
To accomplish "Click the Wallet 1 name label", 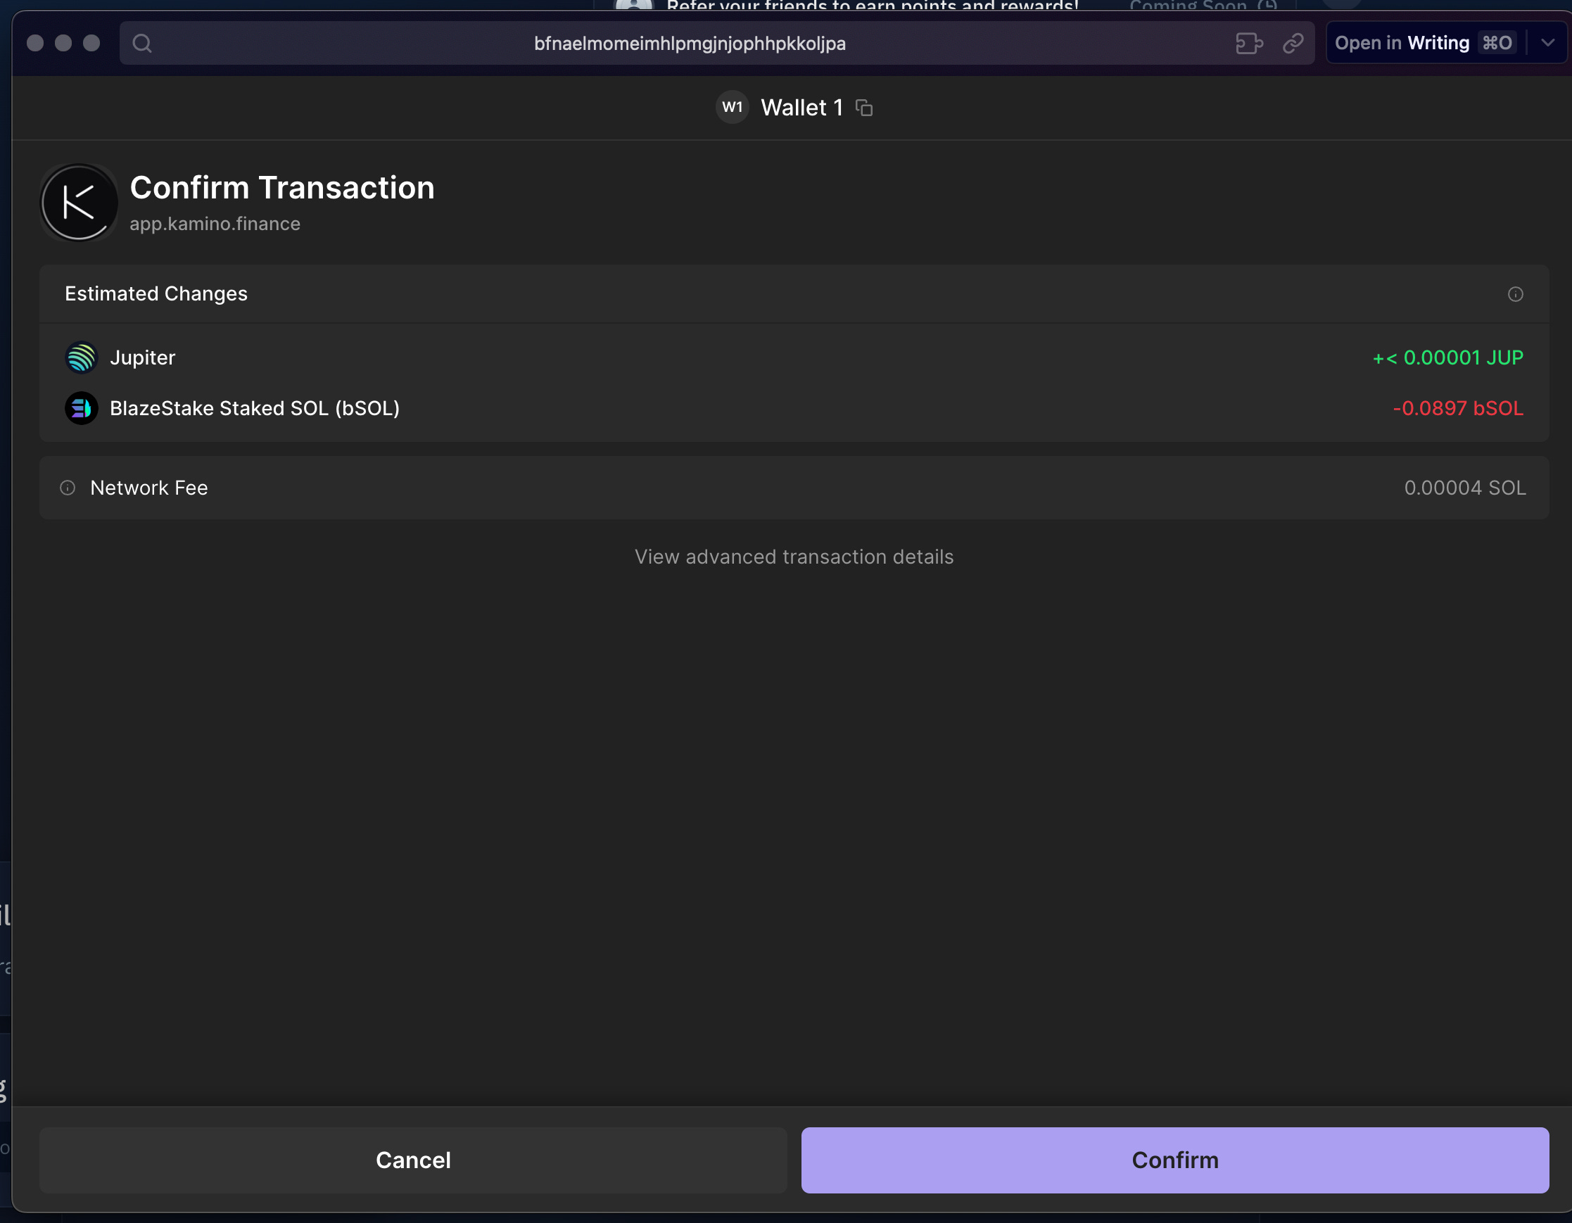I will [x=802, y=107].
